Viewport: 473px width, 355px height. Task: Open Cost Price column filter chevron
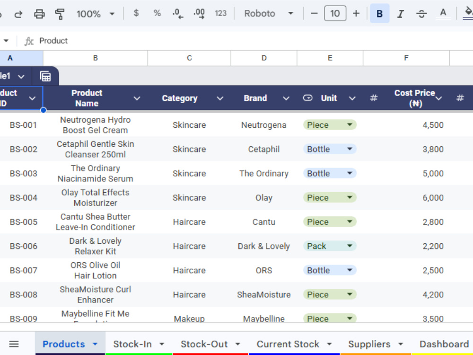439,98
